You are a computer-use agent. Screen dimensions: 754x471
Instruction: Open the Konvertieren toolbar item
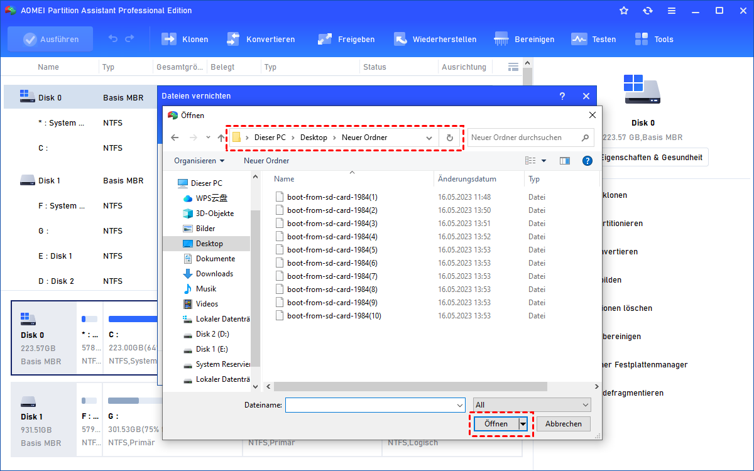click(x=260, y=39)
